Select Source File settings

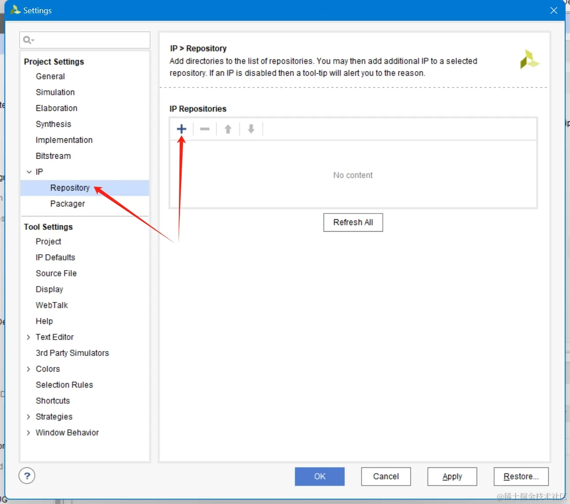pos(56,274)
